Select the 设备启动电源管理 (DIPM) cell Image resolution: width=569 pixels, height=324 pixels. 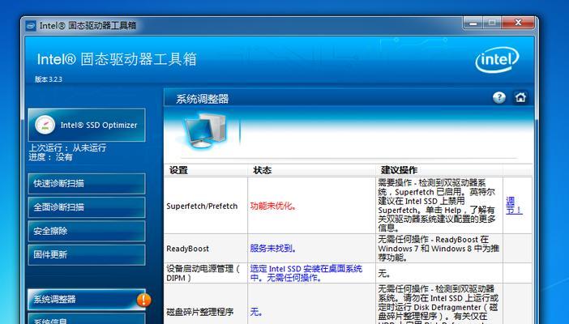(x=206, y=273)
